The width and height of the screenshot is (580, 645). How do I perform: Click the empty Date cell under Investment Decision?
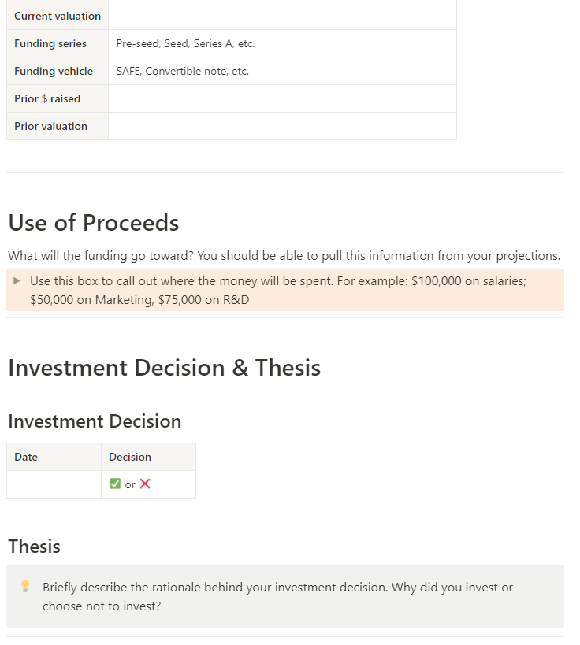click(x=54, y=484)
